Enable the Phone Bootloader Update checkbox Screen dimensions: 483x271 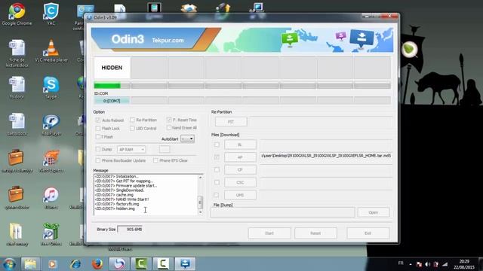coord(98,160)
